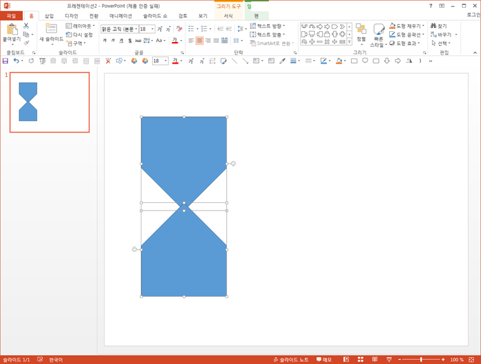Toggle align text right

pyautogui.click(x=208, y=41)
